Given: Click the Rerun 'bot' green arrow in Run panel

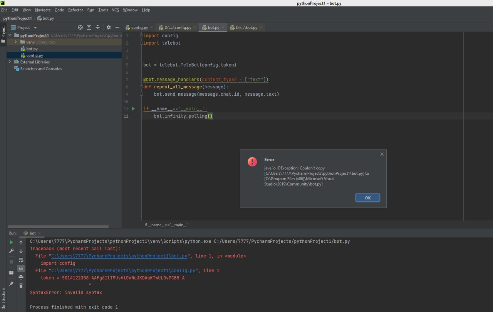Looking at the screenshot, I should 11,242.
